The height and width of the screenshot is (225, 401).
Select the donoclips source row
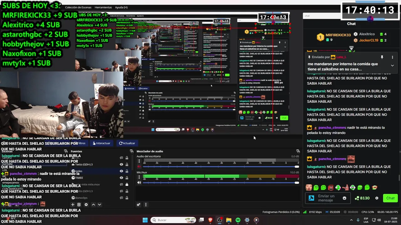tap(100, 198)
